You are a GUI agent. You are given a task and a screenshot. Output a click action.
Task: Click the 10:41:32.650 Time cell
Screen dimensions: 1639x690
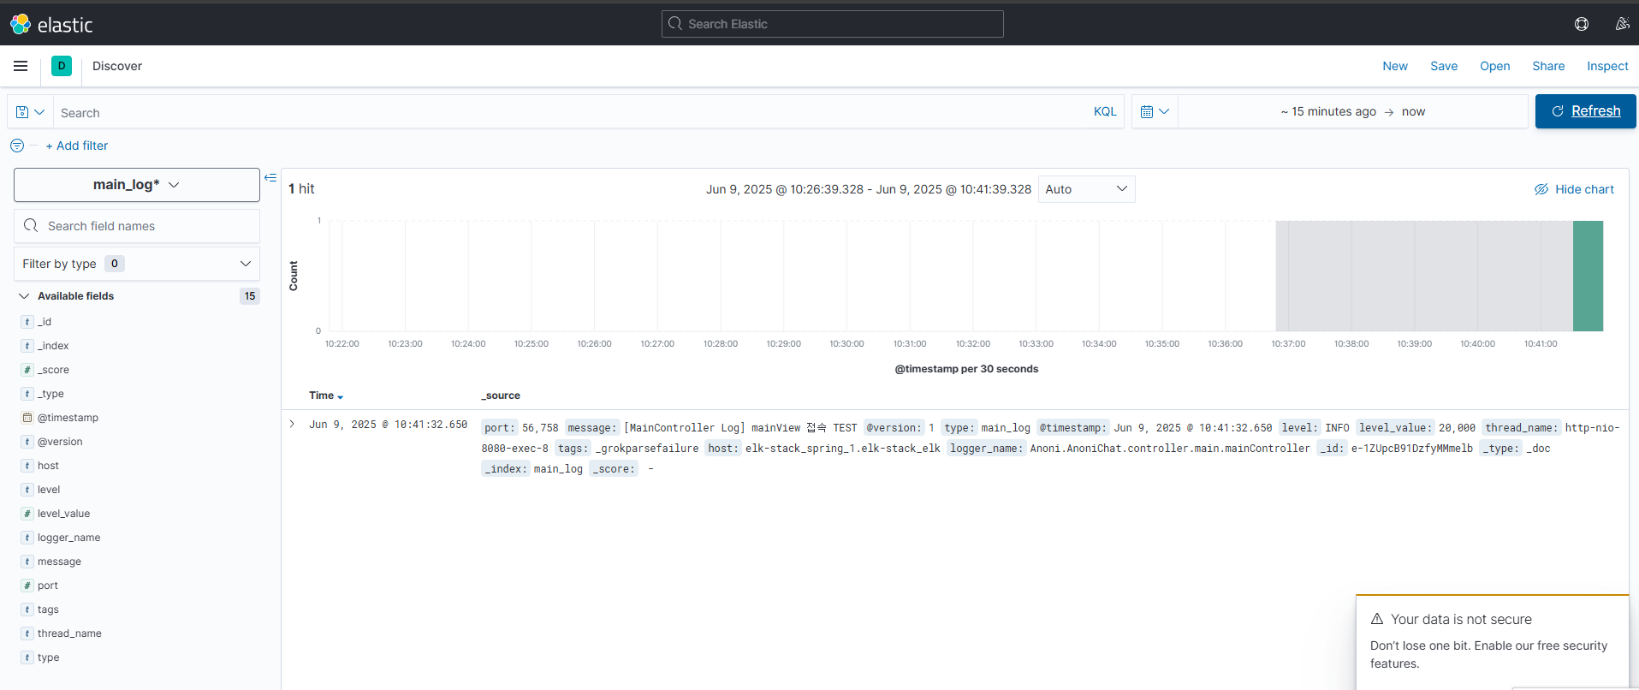pos(389,425)
